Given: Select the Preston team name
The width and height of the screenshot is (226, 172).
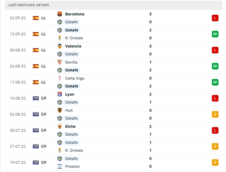Looking at the screenshot, I should [x=72, y=166].
